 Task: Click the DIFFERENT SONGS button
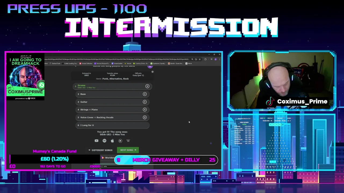(x=101, y=150)
